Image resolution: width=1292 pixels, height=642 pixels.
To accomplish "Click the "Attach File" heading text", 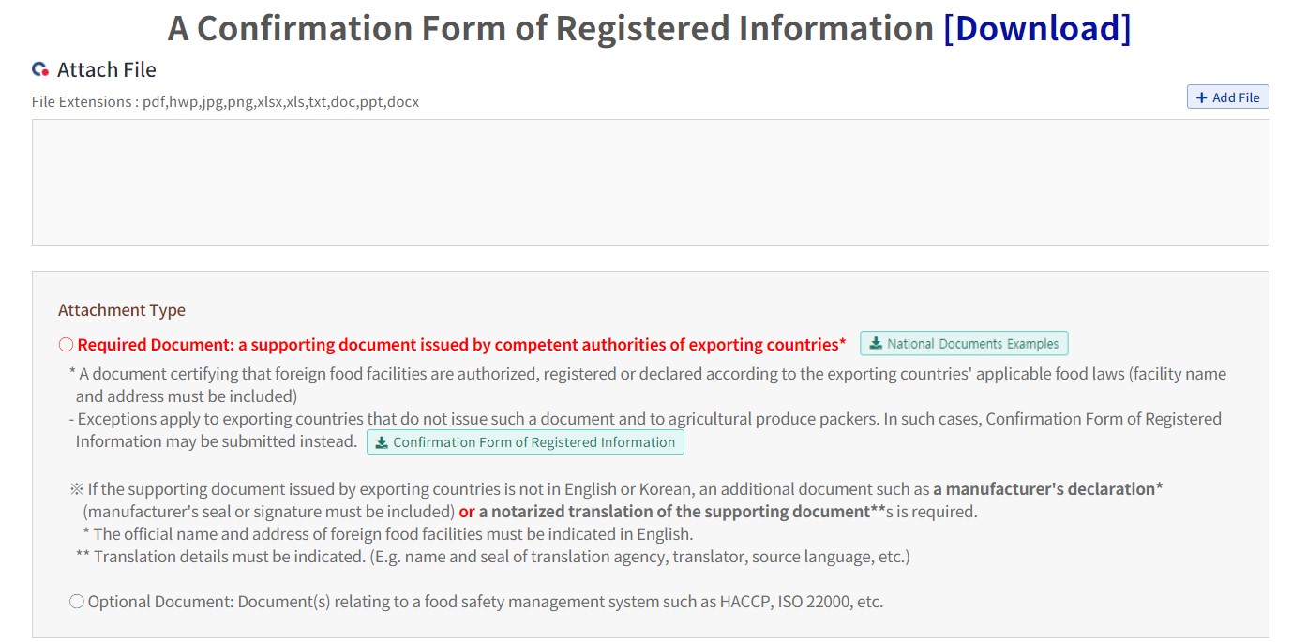I will (107, 69).
